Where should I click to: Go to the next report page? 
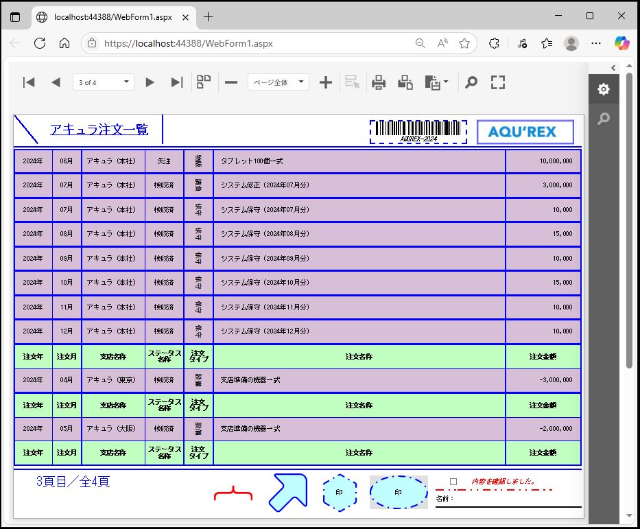coord(150,82)
